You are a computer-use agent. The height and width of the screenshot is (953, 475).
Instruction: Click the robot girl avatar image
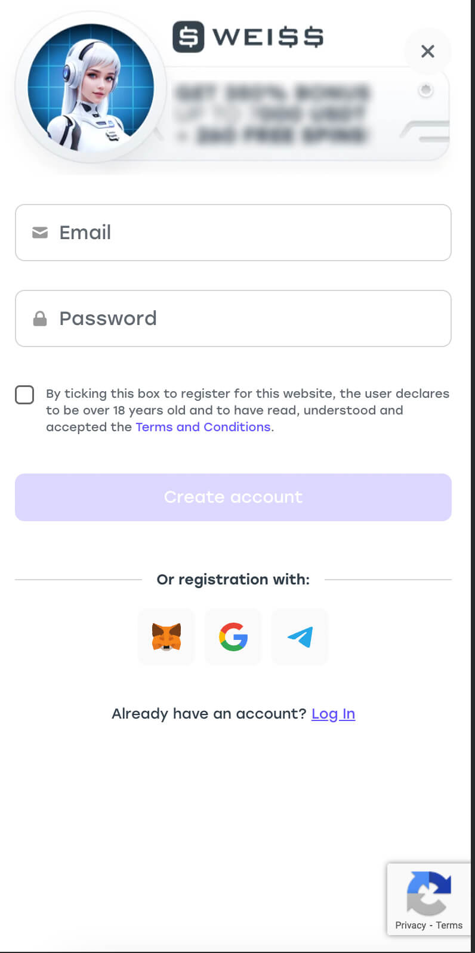[x=91, y=87]
